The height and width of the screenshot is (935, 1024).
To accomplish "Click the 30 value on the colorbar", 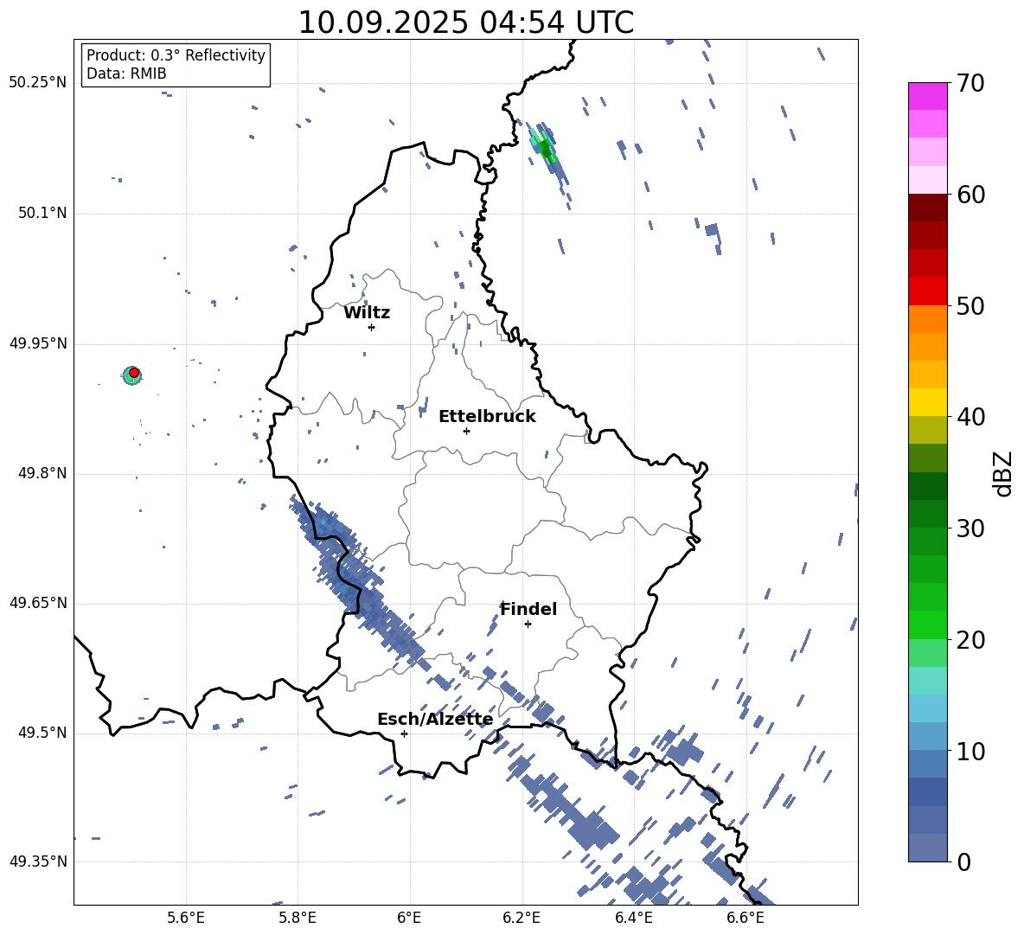I will coord(970,528).
